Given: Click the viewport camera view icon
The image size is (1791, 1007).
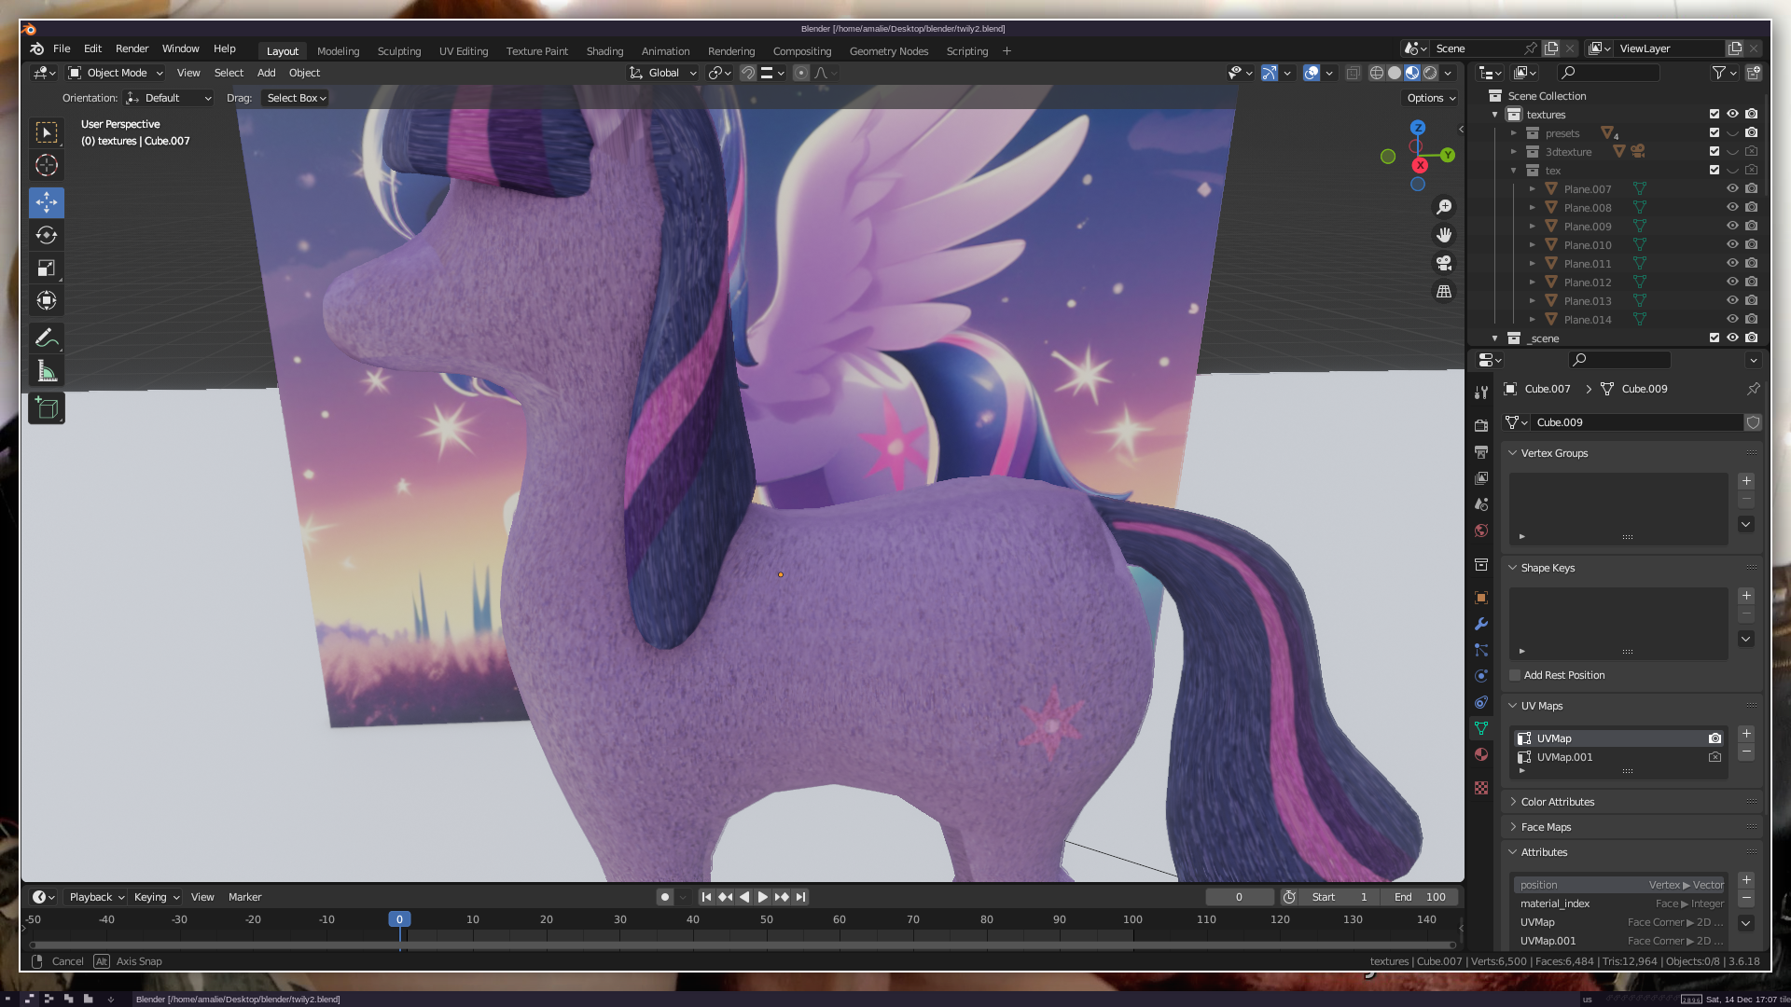Looking at the screenshot, I should tap(1444, 264).
